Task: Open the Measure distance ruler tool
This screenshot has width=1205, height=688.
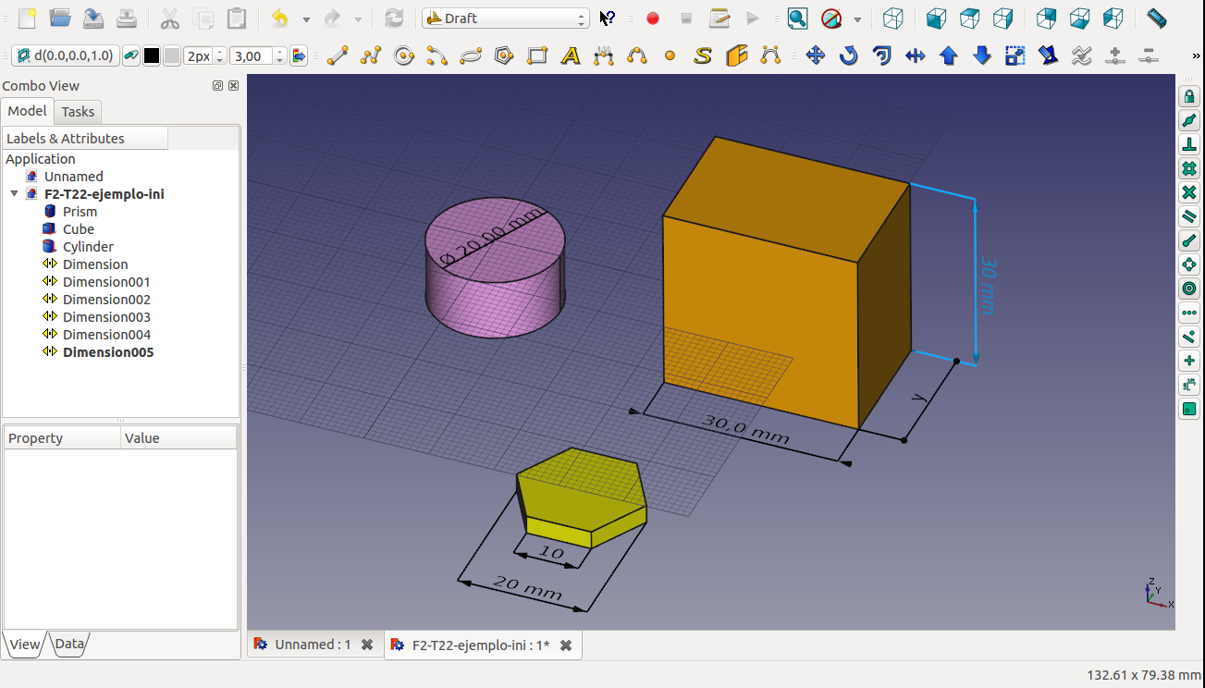Action: point(1156,18)
